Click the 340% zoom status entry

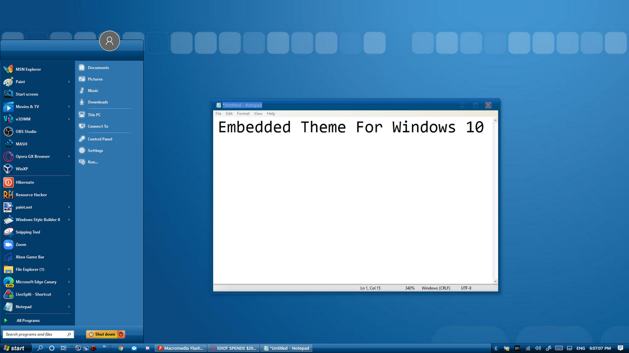(410, 288)
